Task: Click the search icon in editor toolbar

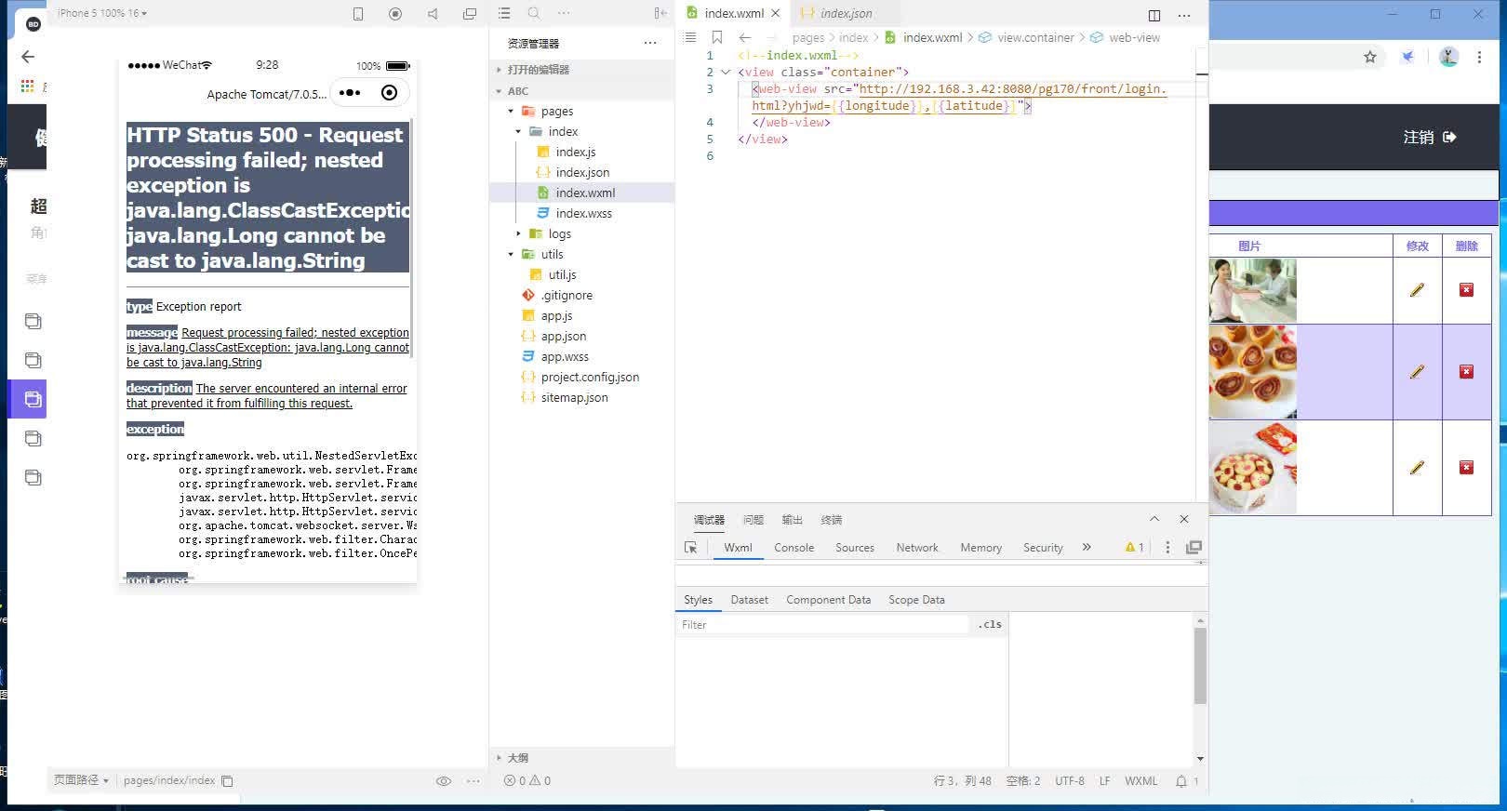Action: (x=534, y=13)
